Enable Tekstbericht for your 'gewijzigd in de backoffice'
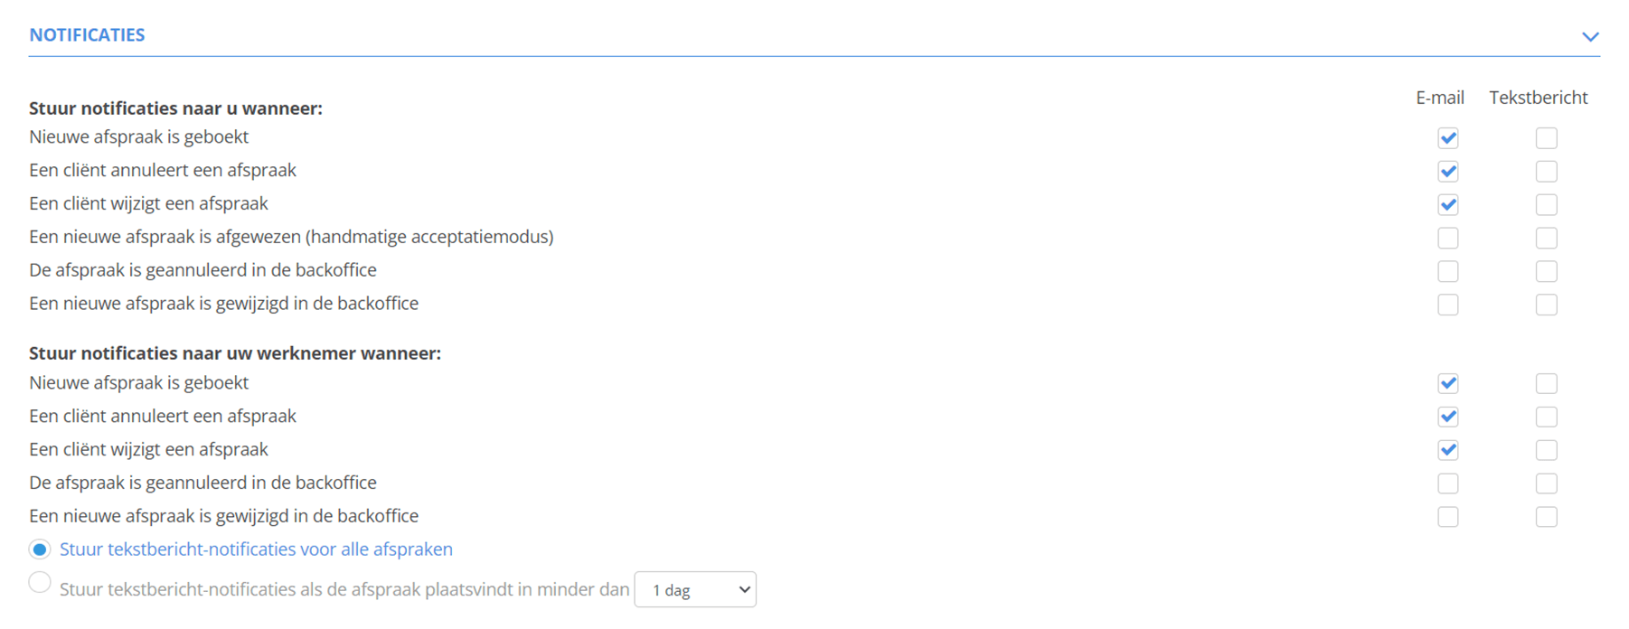This screenshot has height=629, width=1629. point(1547,305)
